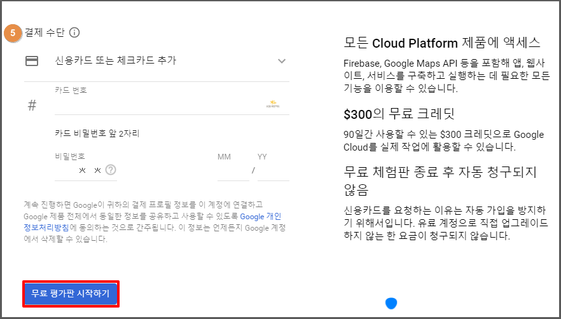Viewport: 561px width, 319px height.
Task: Select the YY expiry year field
Action: tap(273, 170)
